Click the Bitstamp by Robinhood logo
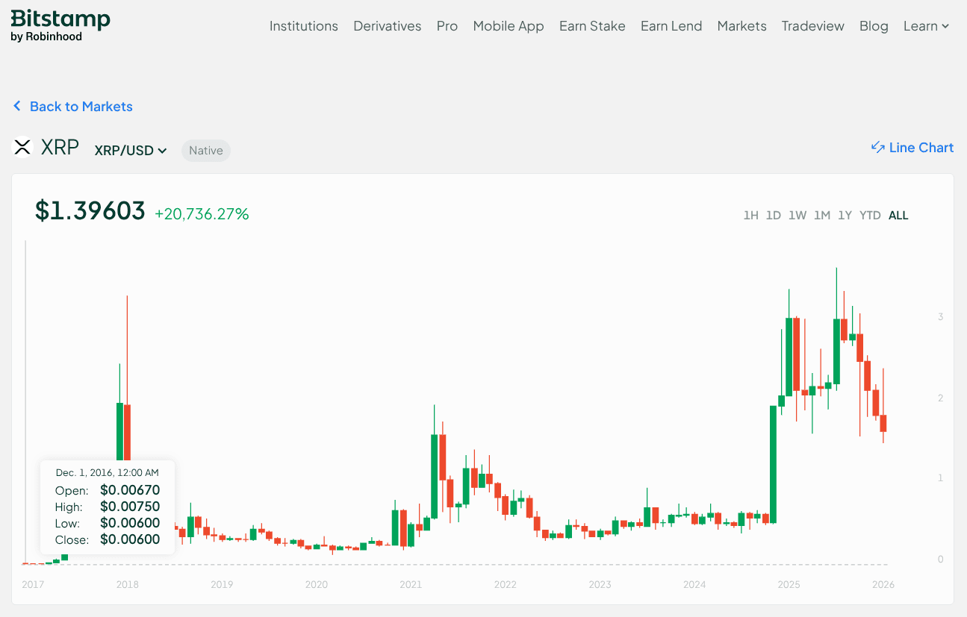This screenshot has height=617, width=967. tap(60, 26)
